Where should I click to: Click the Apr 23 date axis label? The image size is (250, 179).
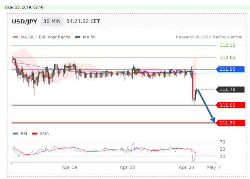pos(186,167)
